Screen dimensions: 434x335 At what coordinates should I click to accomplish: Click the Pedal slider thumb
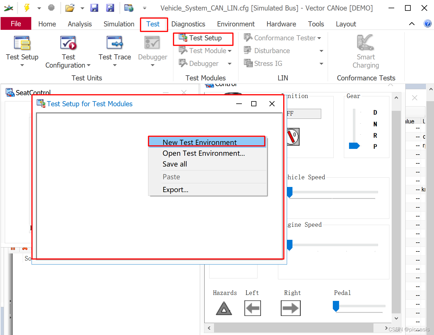click(336, 306)
